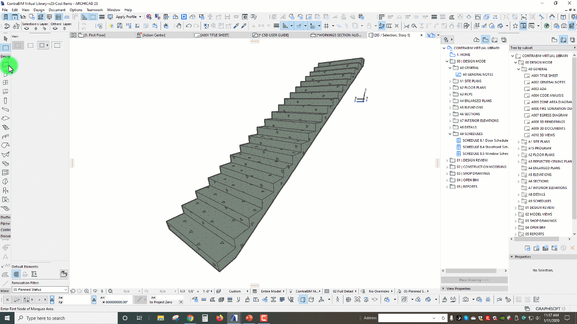Expand the 01 | DESIGN REVIEW folder

click(447, 160)
